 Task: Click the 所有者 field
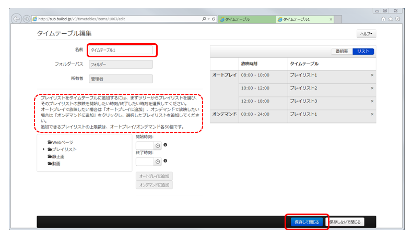click(x=121, y=79)
